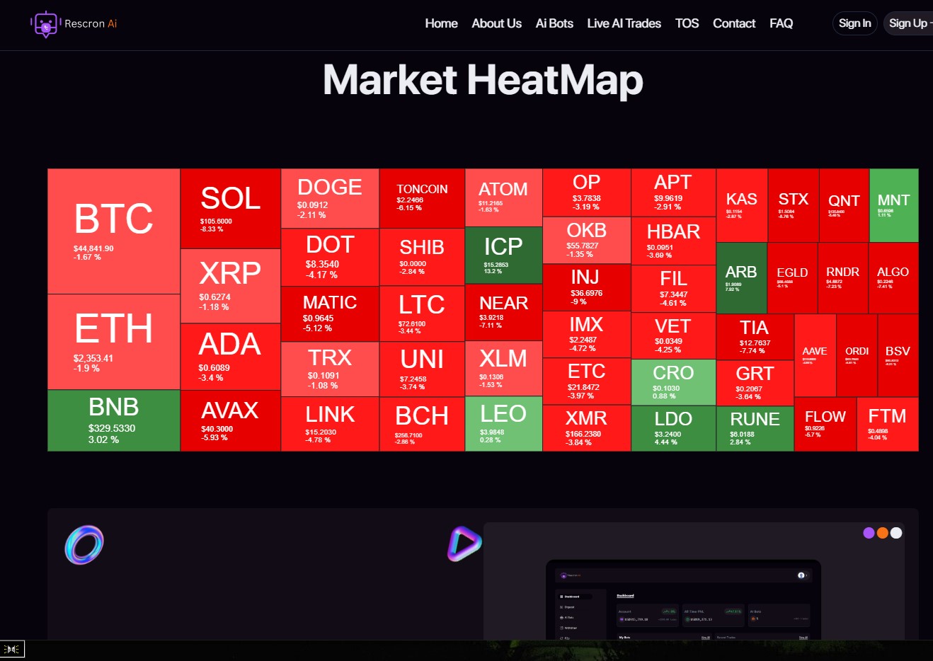933x661 pixels.
Task: Click the purple dot indicator
Action: coord(869,533)
